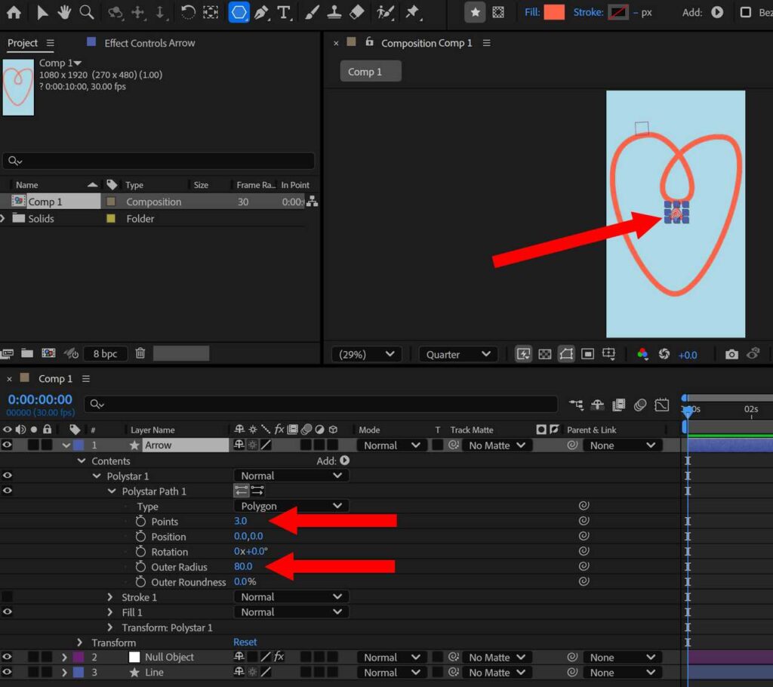Click the exposure value +0.0
This screenshot has height=687, width=773.
pyautogui.click(x=688, y=355)
